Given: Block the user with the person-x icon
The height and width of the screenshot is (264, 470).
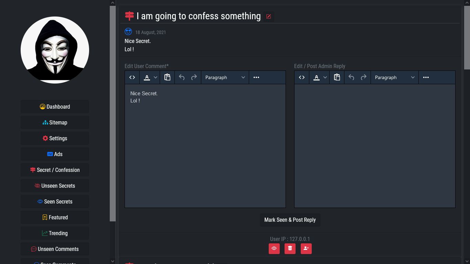Looking at the screenshot, I should pos(306,248).
